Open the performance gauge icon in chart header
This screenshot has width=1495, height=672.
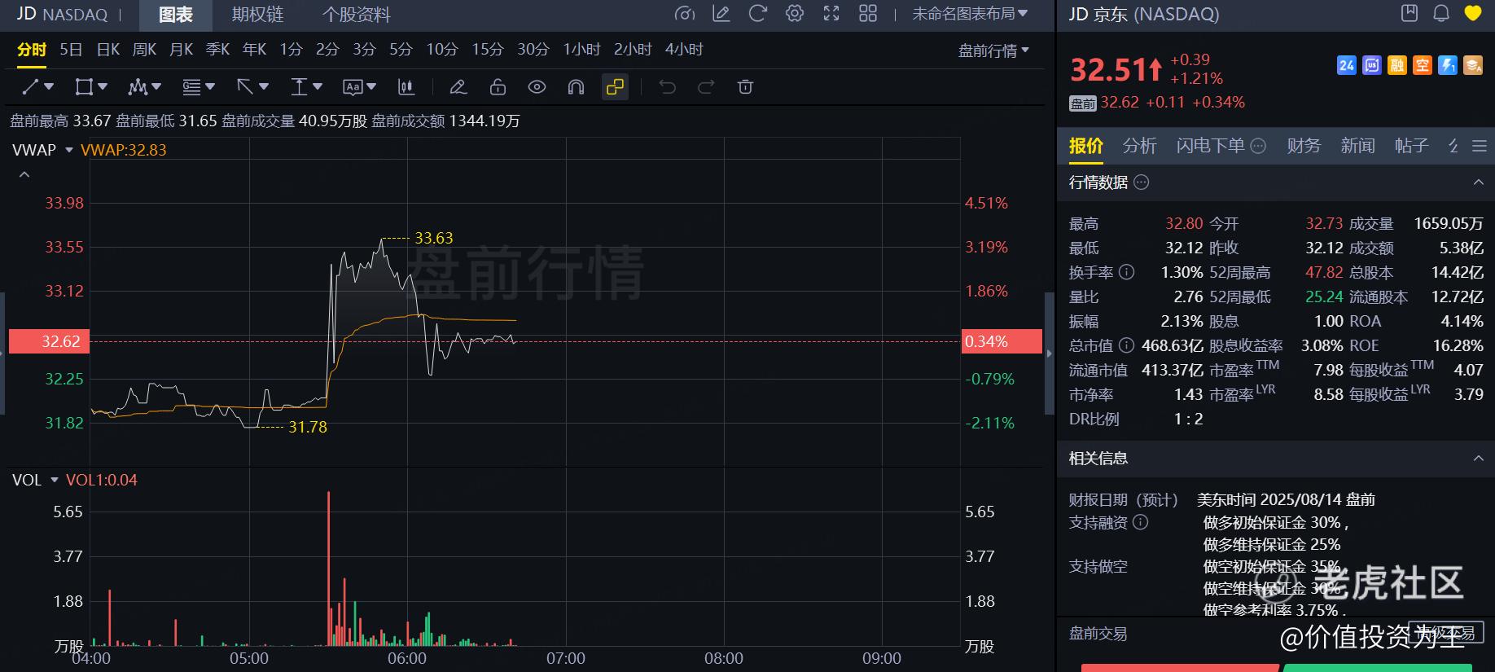tap(685, 14)
